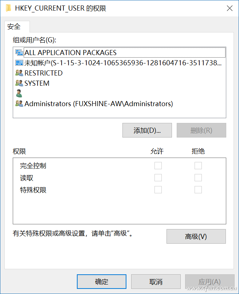Close the HKEY_CURRENT_USER permissions dialog

230,8
